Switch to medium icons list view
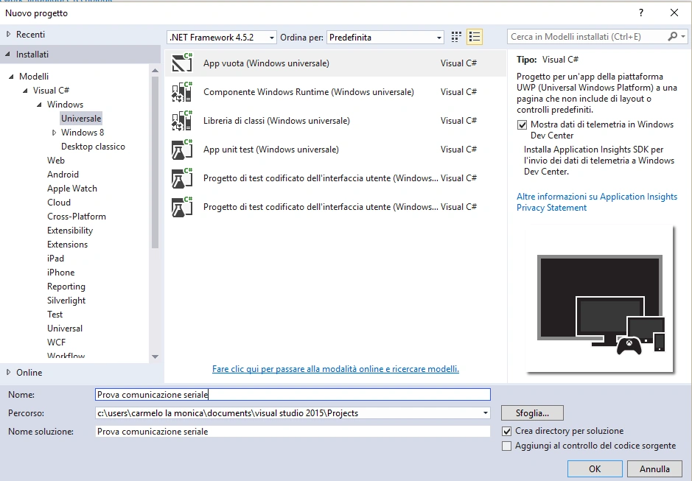Screen dimensions: 692x481 tap(475, 37)
